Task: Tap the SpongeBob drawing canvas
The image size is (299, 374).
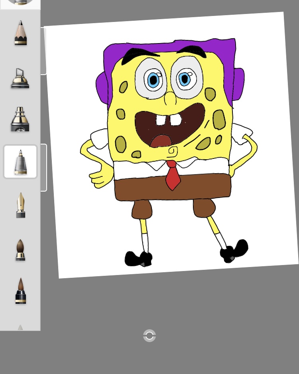Action: click(x=171, y=145)
